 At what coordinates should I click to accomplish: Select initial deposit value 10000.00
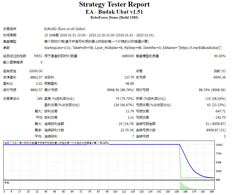(36, 71)
